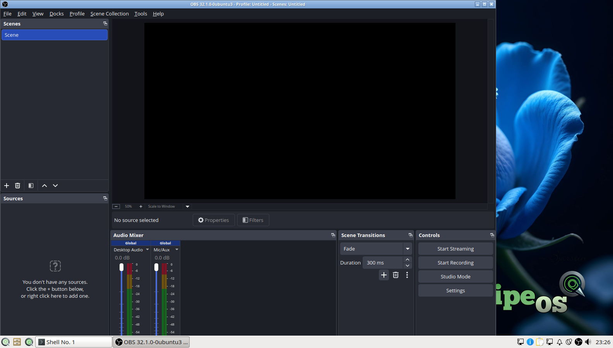Undock the Audio Mixer panel

click(333, 235)
